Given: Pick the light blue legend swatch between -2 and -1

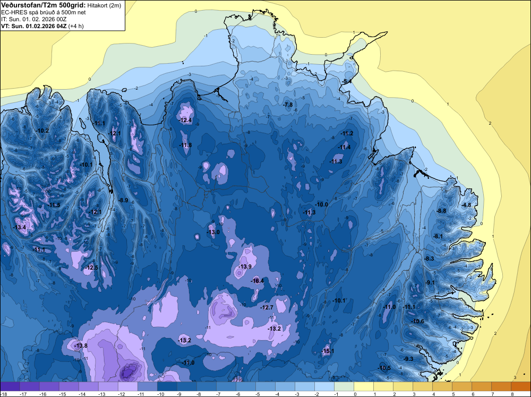Looking at the screenshot, I should [324, 386].
